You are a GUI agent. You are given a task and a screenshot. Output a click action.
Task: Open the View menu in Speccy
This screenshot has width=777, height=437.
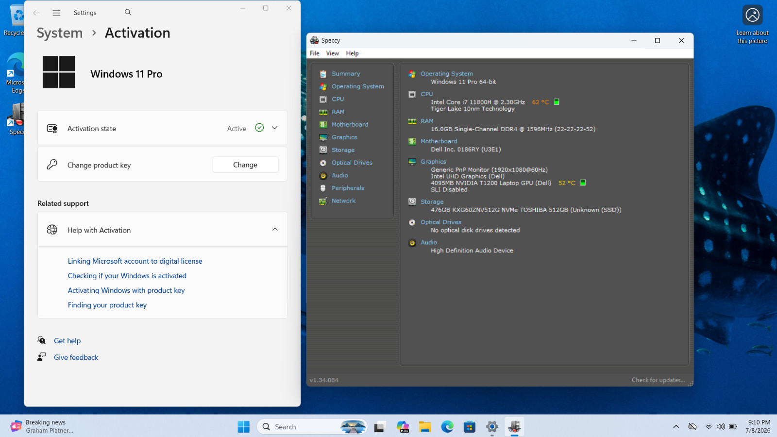(x=333, y=53)
